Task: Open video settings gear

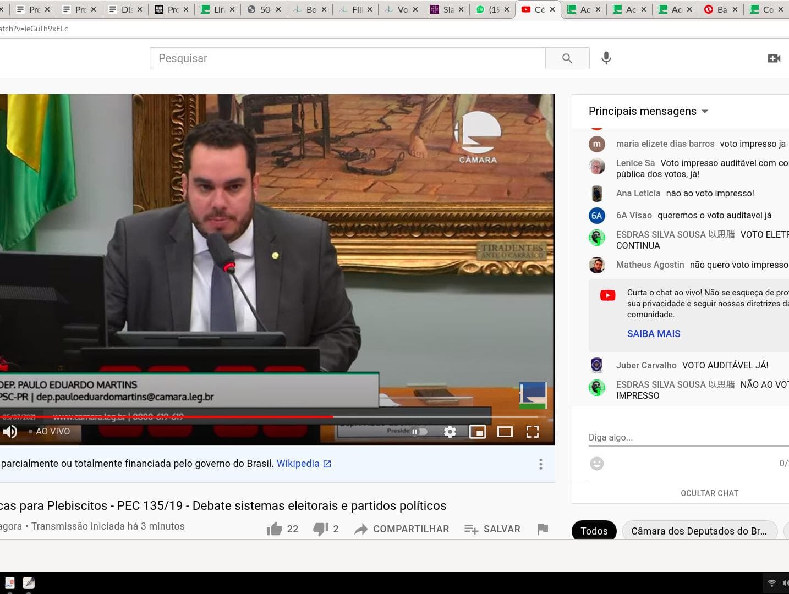Action: click(x=450, y=432)
